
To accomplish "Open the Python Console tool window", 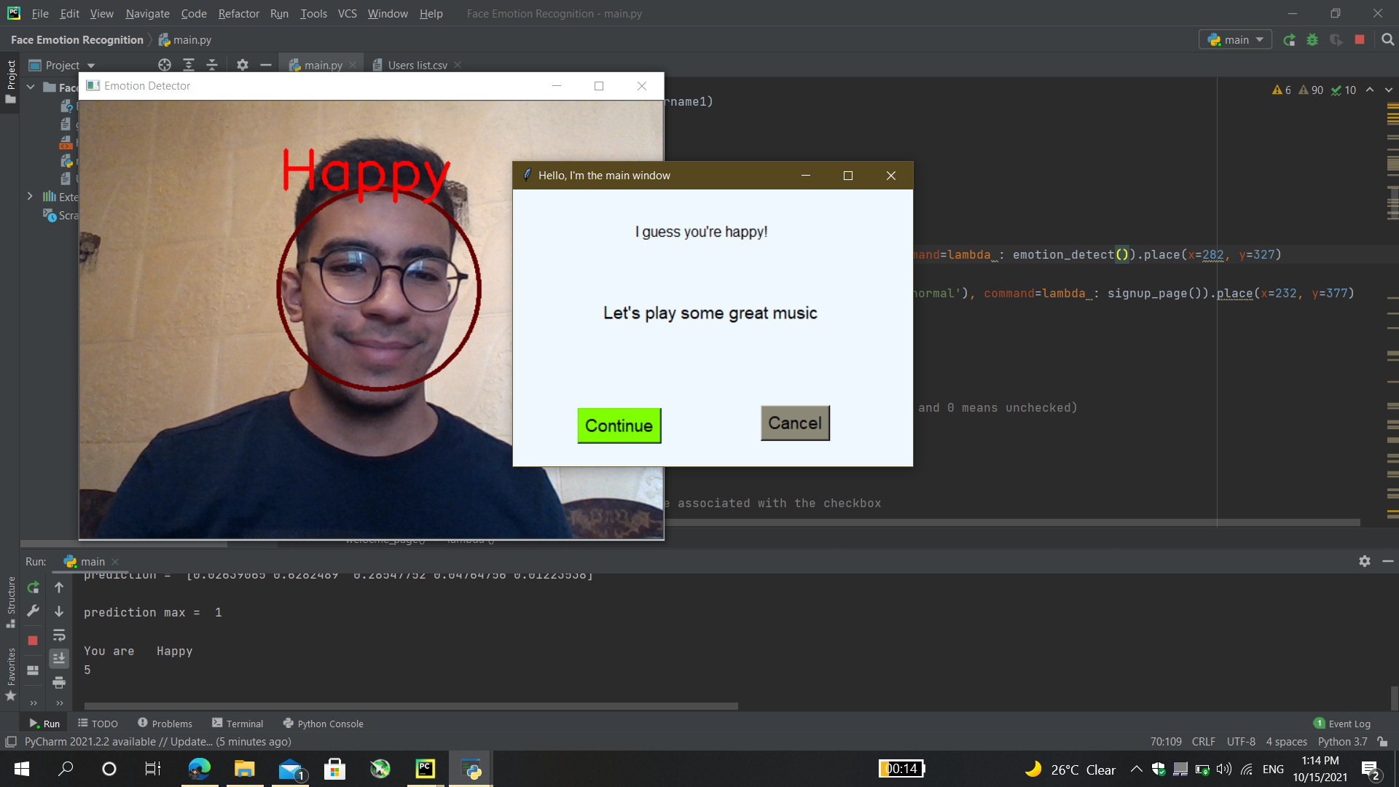I will pyautogui.click(x=323, y=723).
